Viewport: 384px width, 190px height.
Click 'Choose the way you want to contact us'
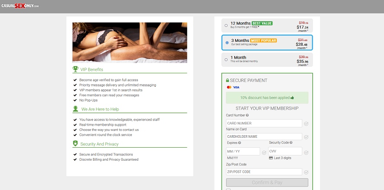tap(109, 130)
